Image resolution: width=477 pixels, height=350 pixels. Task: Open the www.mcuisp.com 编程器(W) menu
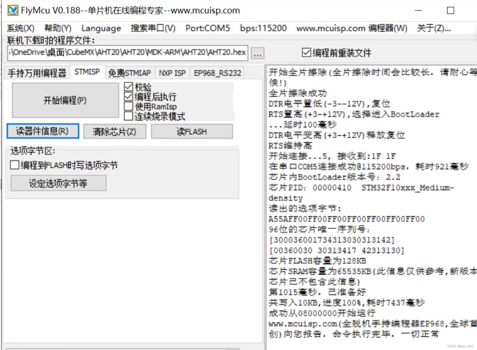352,28
